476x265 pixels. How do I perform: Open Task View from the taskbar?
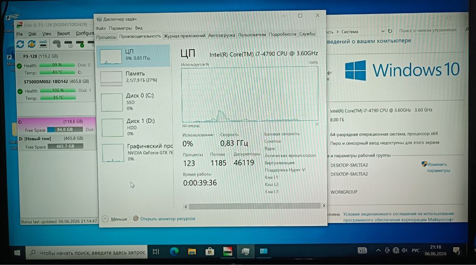click(156, 252)
